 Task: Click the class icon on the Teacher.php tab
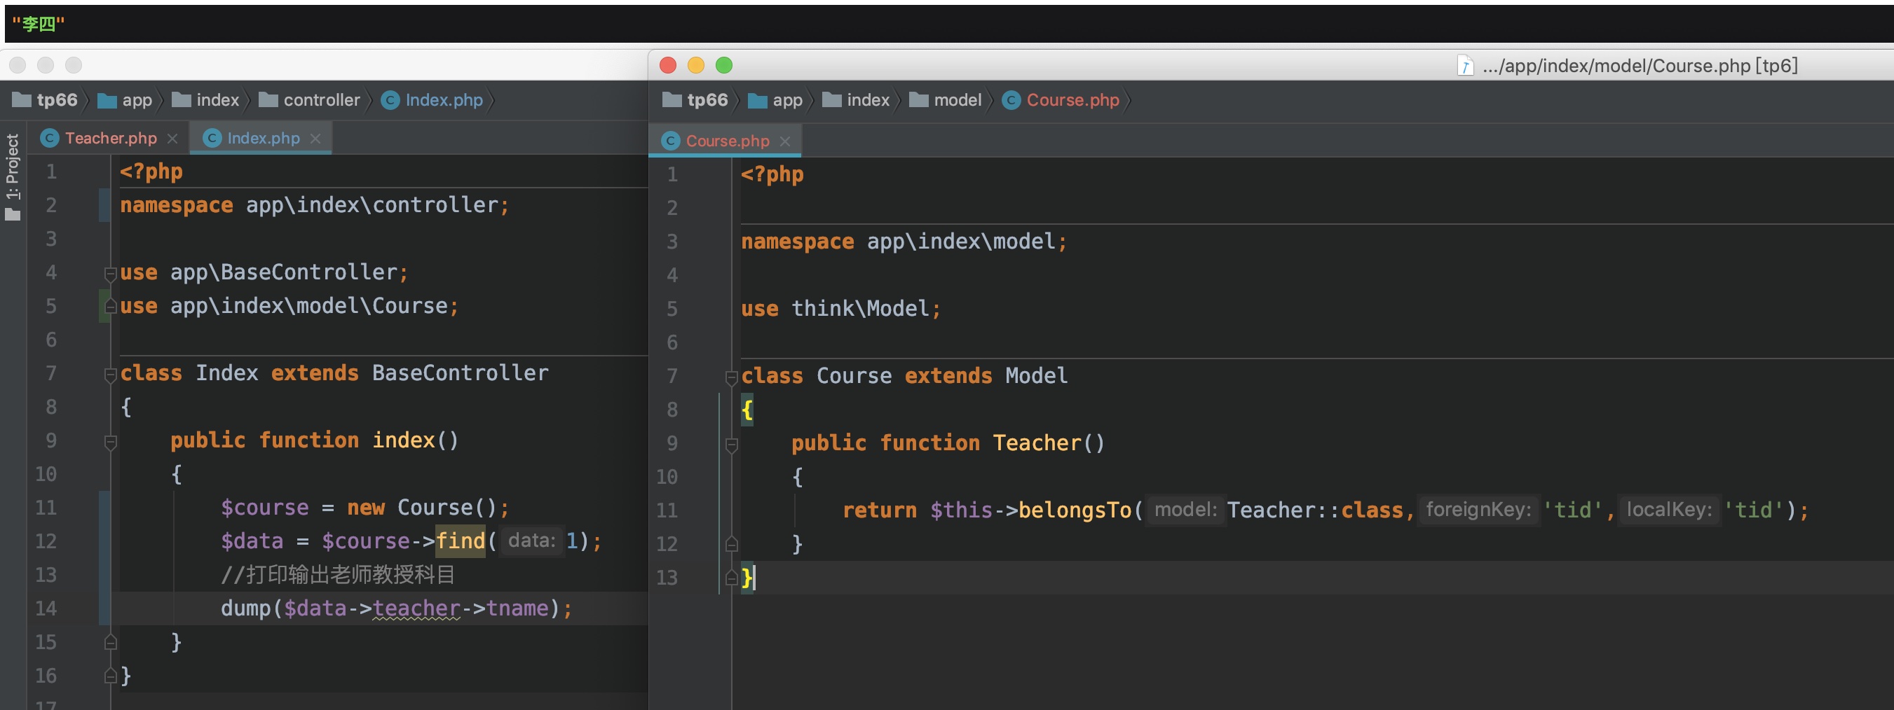pos(49,138)
